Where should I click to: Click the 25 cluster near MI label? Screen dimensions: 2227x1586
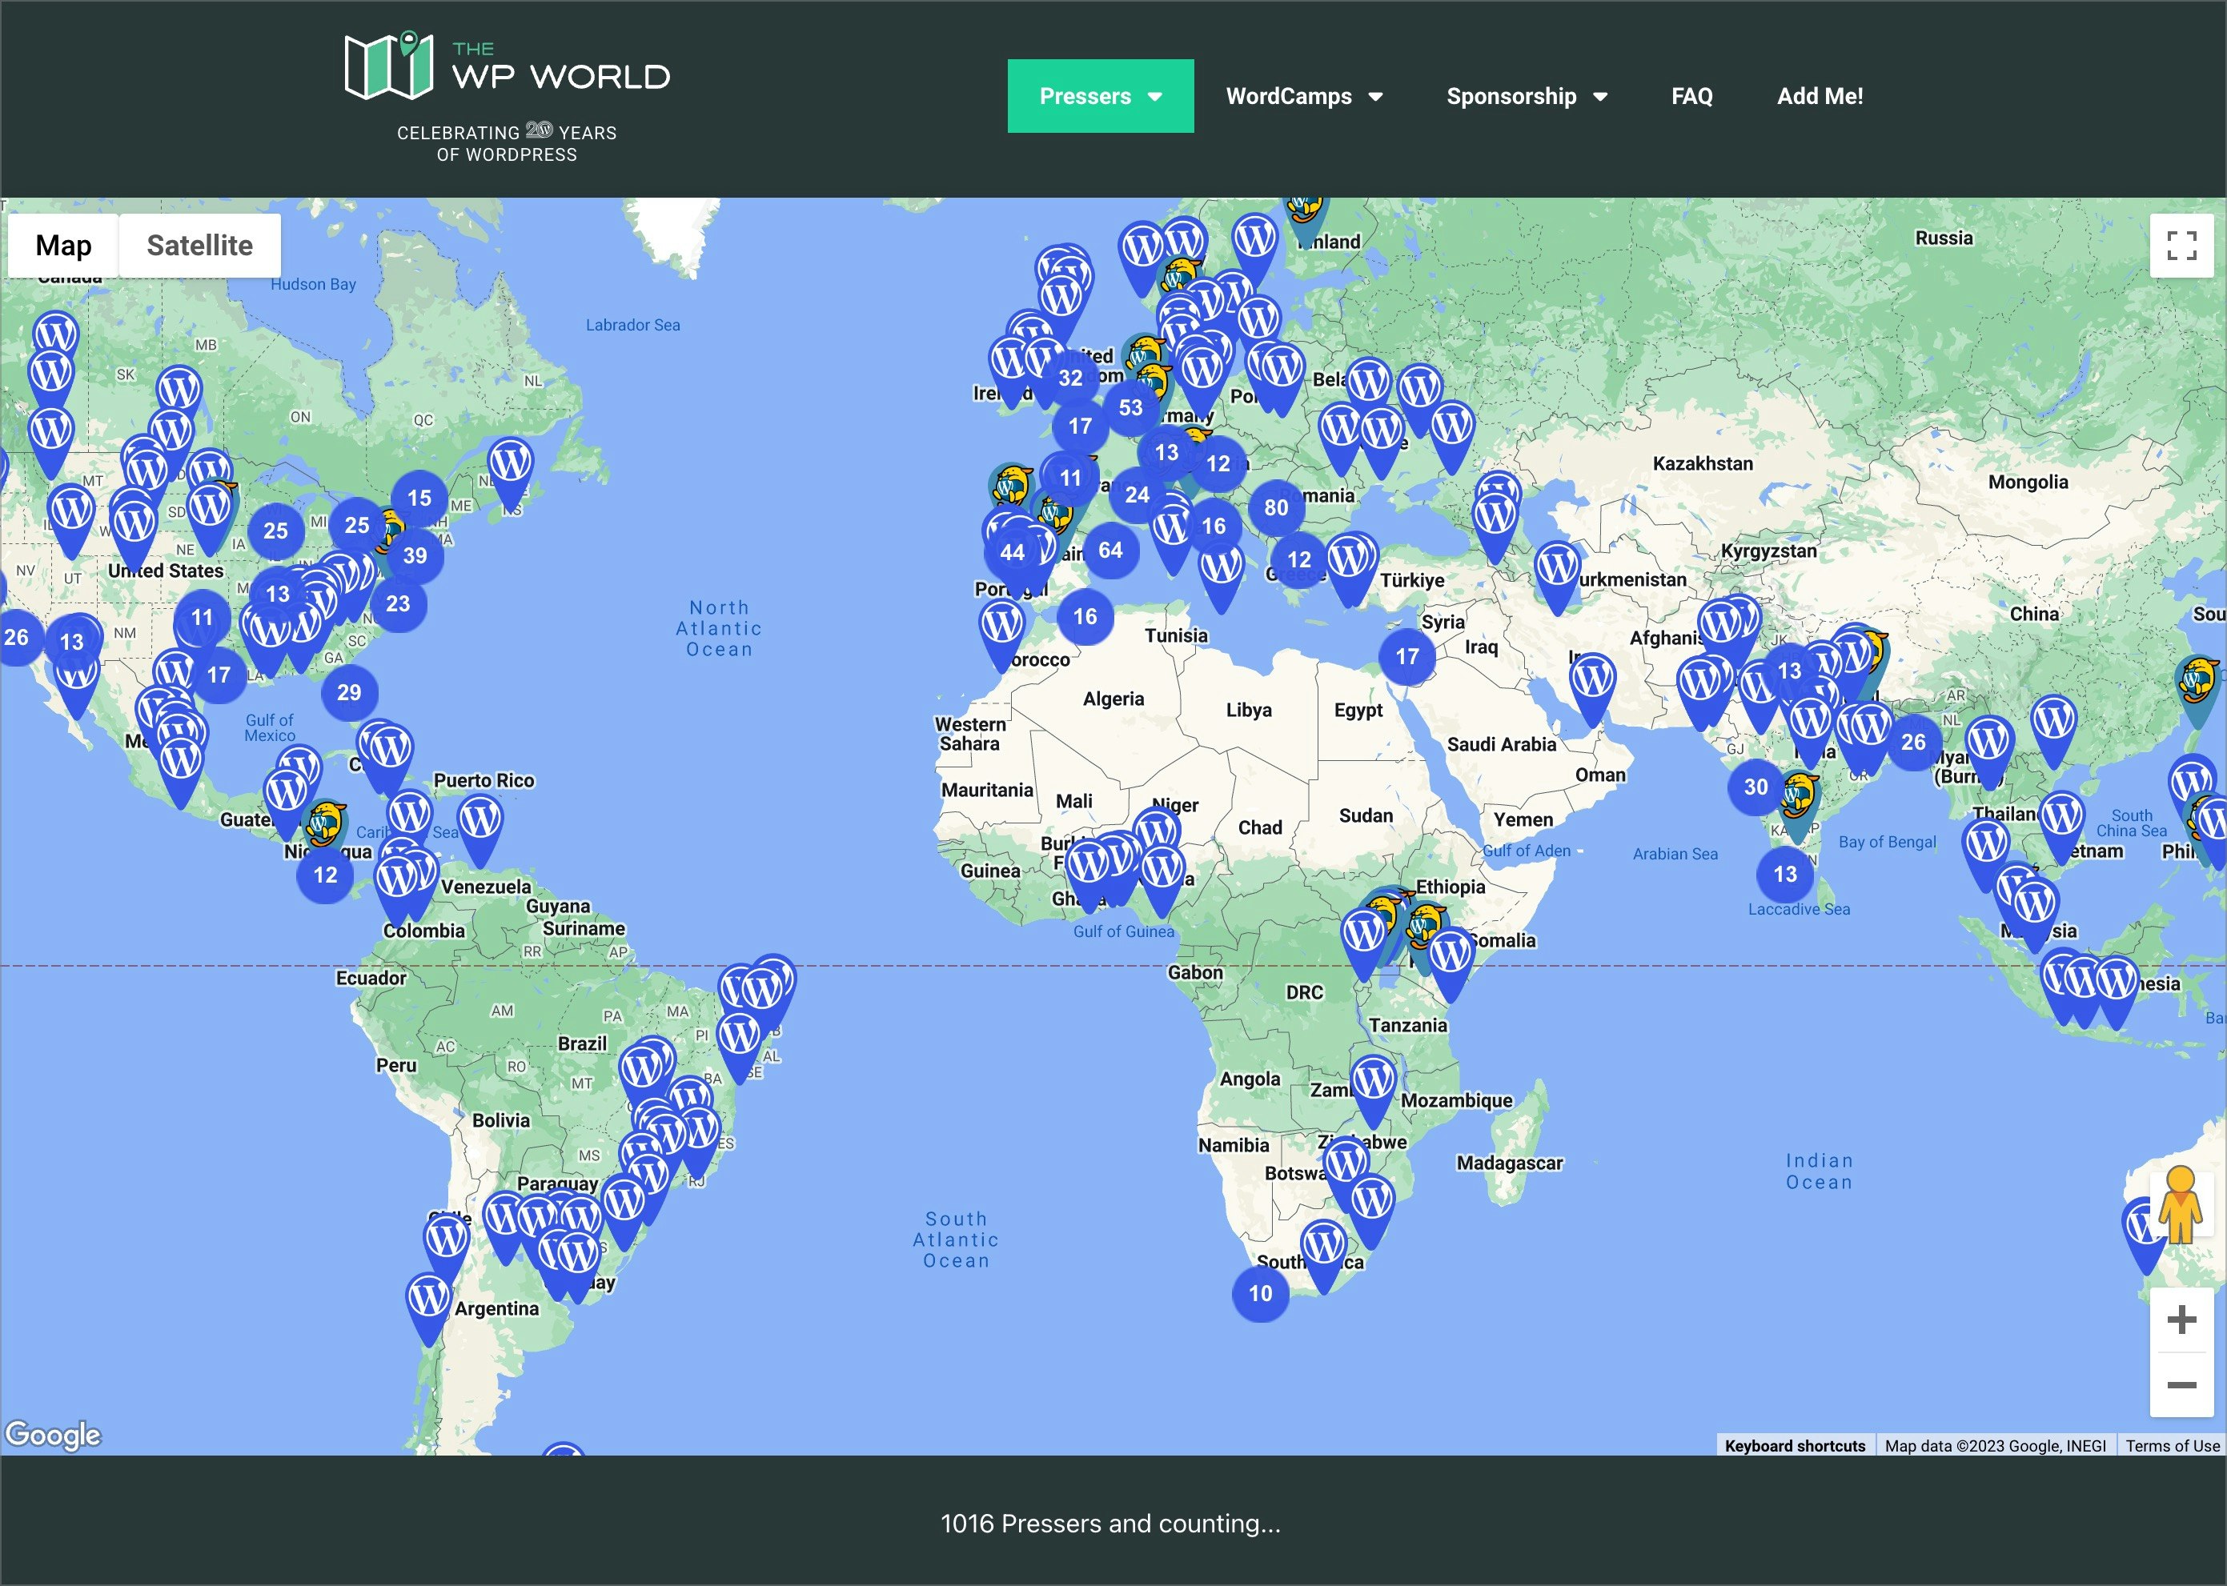[356, 526]
